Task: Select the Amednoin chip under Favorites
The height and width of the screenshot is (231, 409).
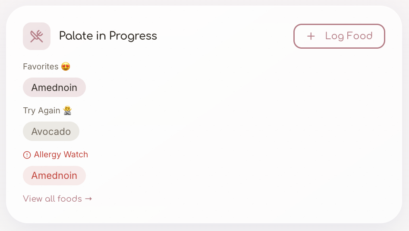Action: tap(54, 87)
